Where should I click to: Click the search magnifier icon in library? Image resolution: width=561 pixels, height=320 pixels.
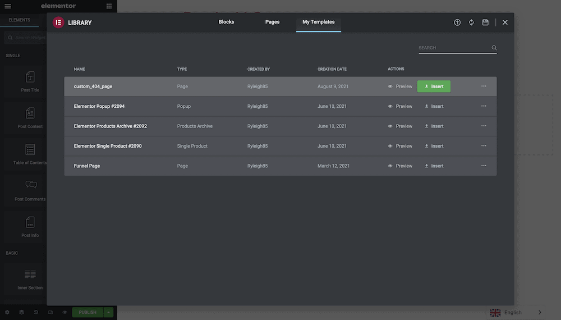[494, 48]
